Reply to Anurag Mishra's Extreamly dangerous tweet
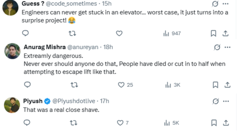The image size is (237, 133). [x=27, y=85]
